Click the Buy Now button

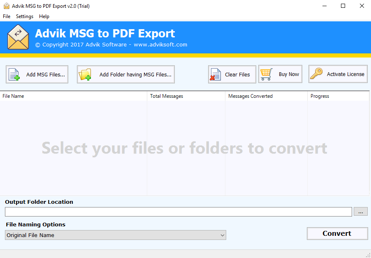(x=280, y=74)
